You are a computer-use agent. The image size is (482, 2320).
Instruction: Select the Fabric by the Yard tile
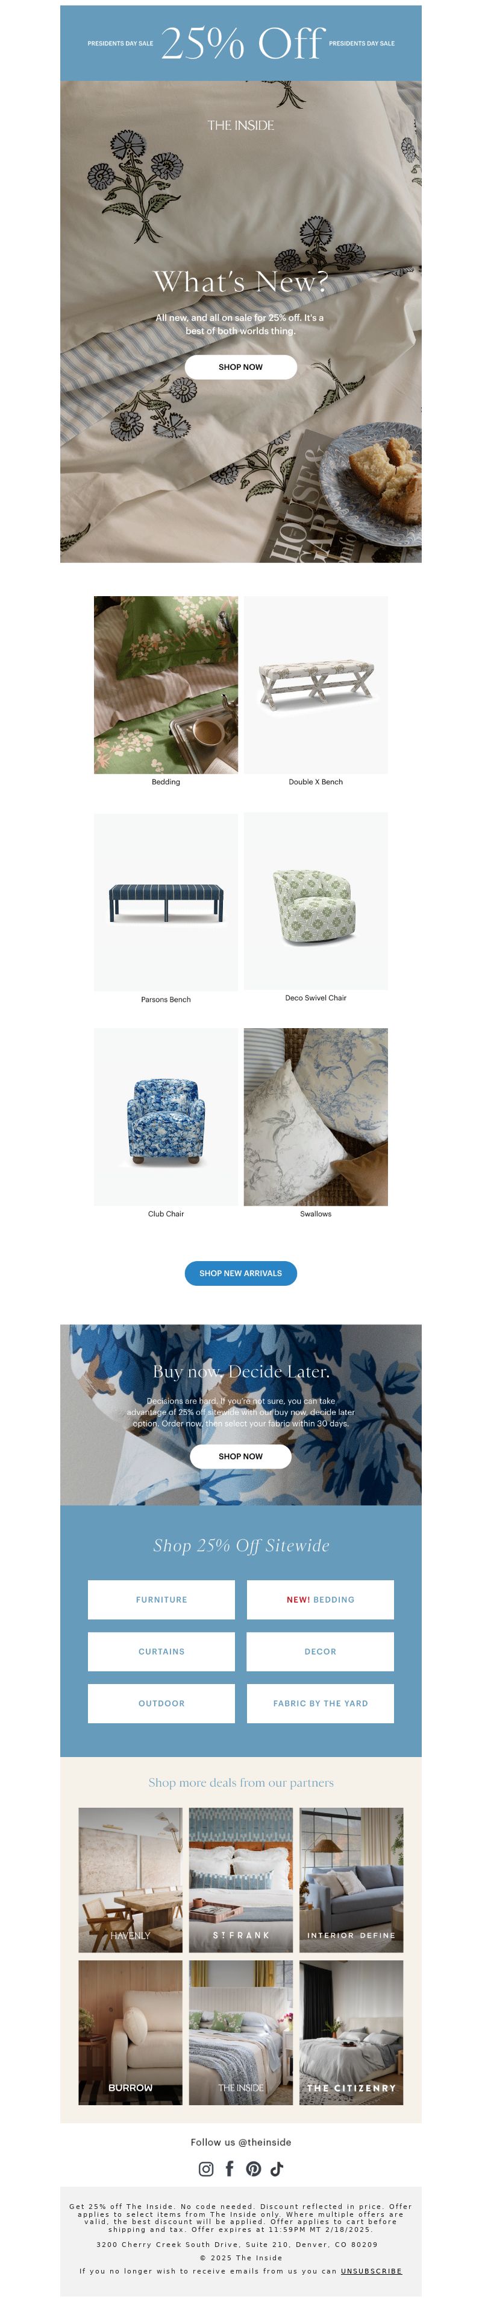click(320, 1703)
